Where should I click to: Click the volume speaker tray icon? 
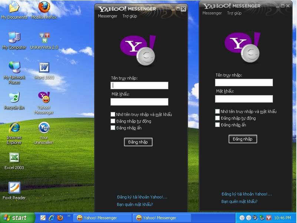click(x=255, y=218)
